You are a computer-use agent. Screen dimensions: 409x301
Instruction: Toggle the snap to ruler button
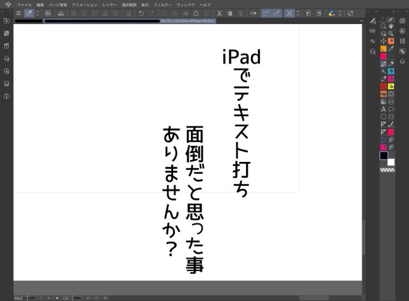266,13
